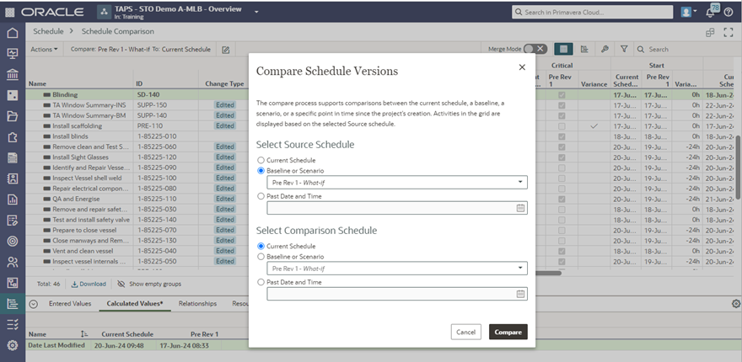Click the Schedule Comparison breadcrumb

pyautogui.click(x=117, y=31)
